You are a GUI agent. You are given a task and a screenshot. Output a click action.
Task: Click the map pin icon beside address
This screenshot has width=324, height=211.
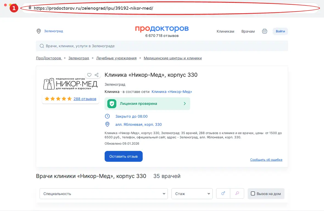[x=107, y=124]
